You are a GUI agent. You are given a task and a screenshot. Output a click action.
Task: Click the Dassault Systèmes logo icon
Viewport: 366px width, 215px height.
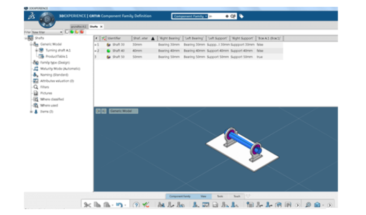tap(32, 16)
